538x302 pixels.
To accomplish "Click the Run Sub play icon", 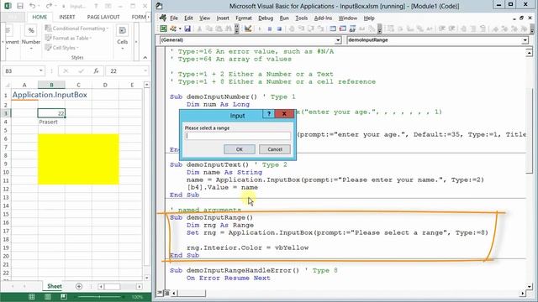I will [260, 29].
